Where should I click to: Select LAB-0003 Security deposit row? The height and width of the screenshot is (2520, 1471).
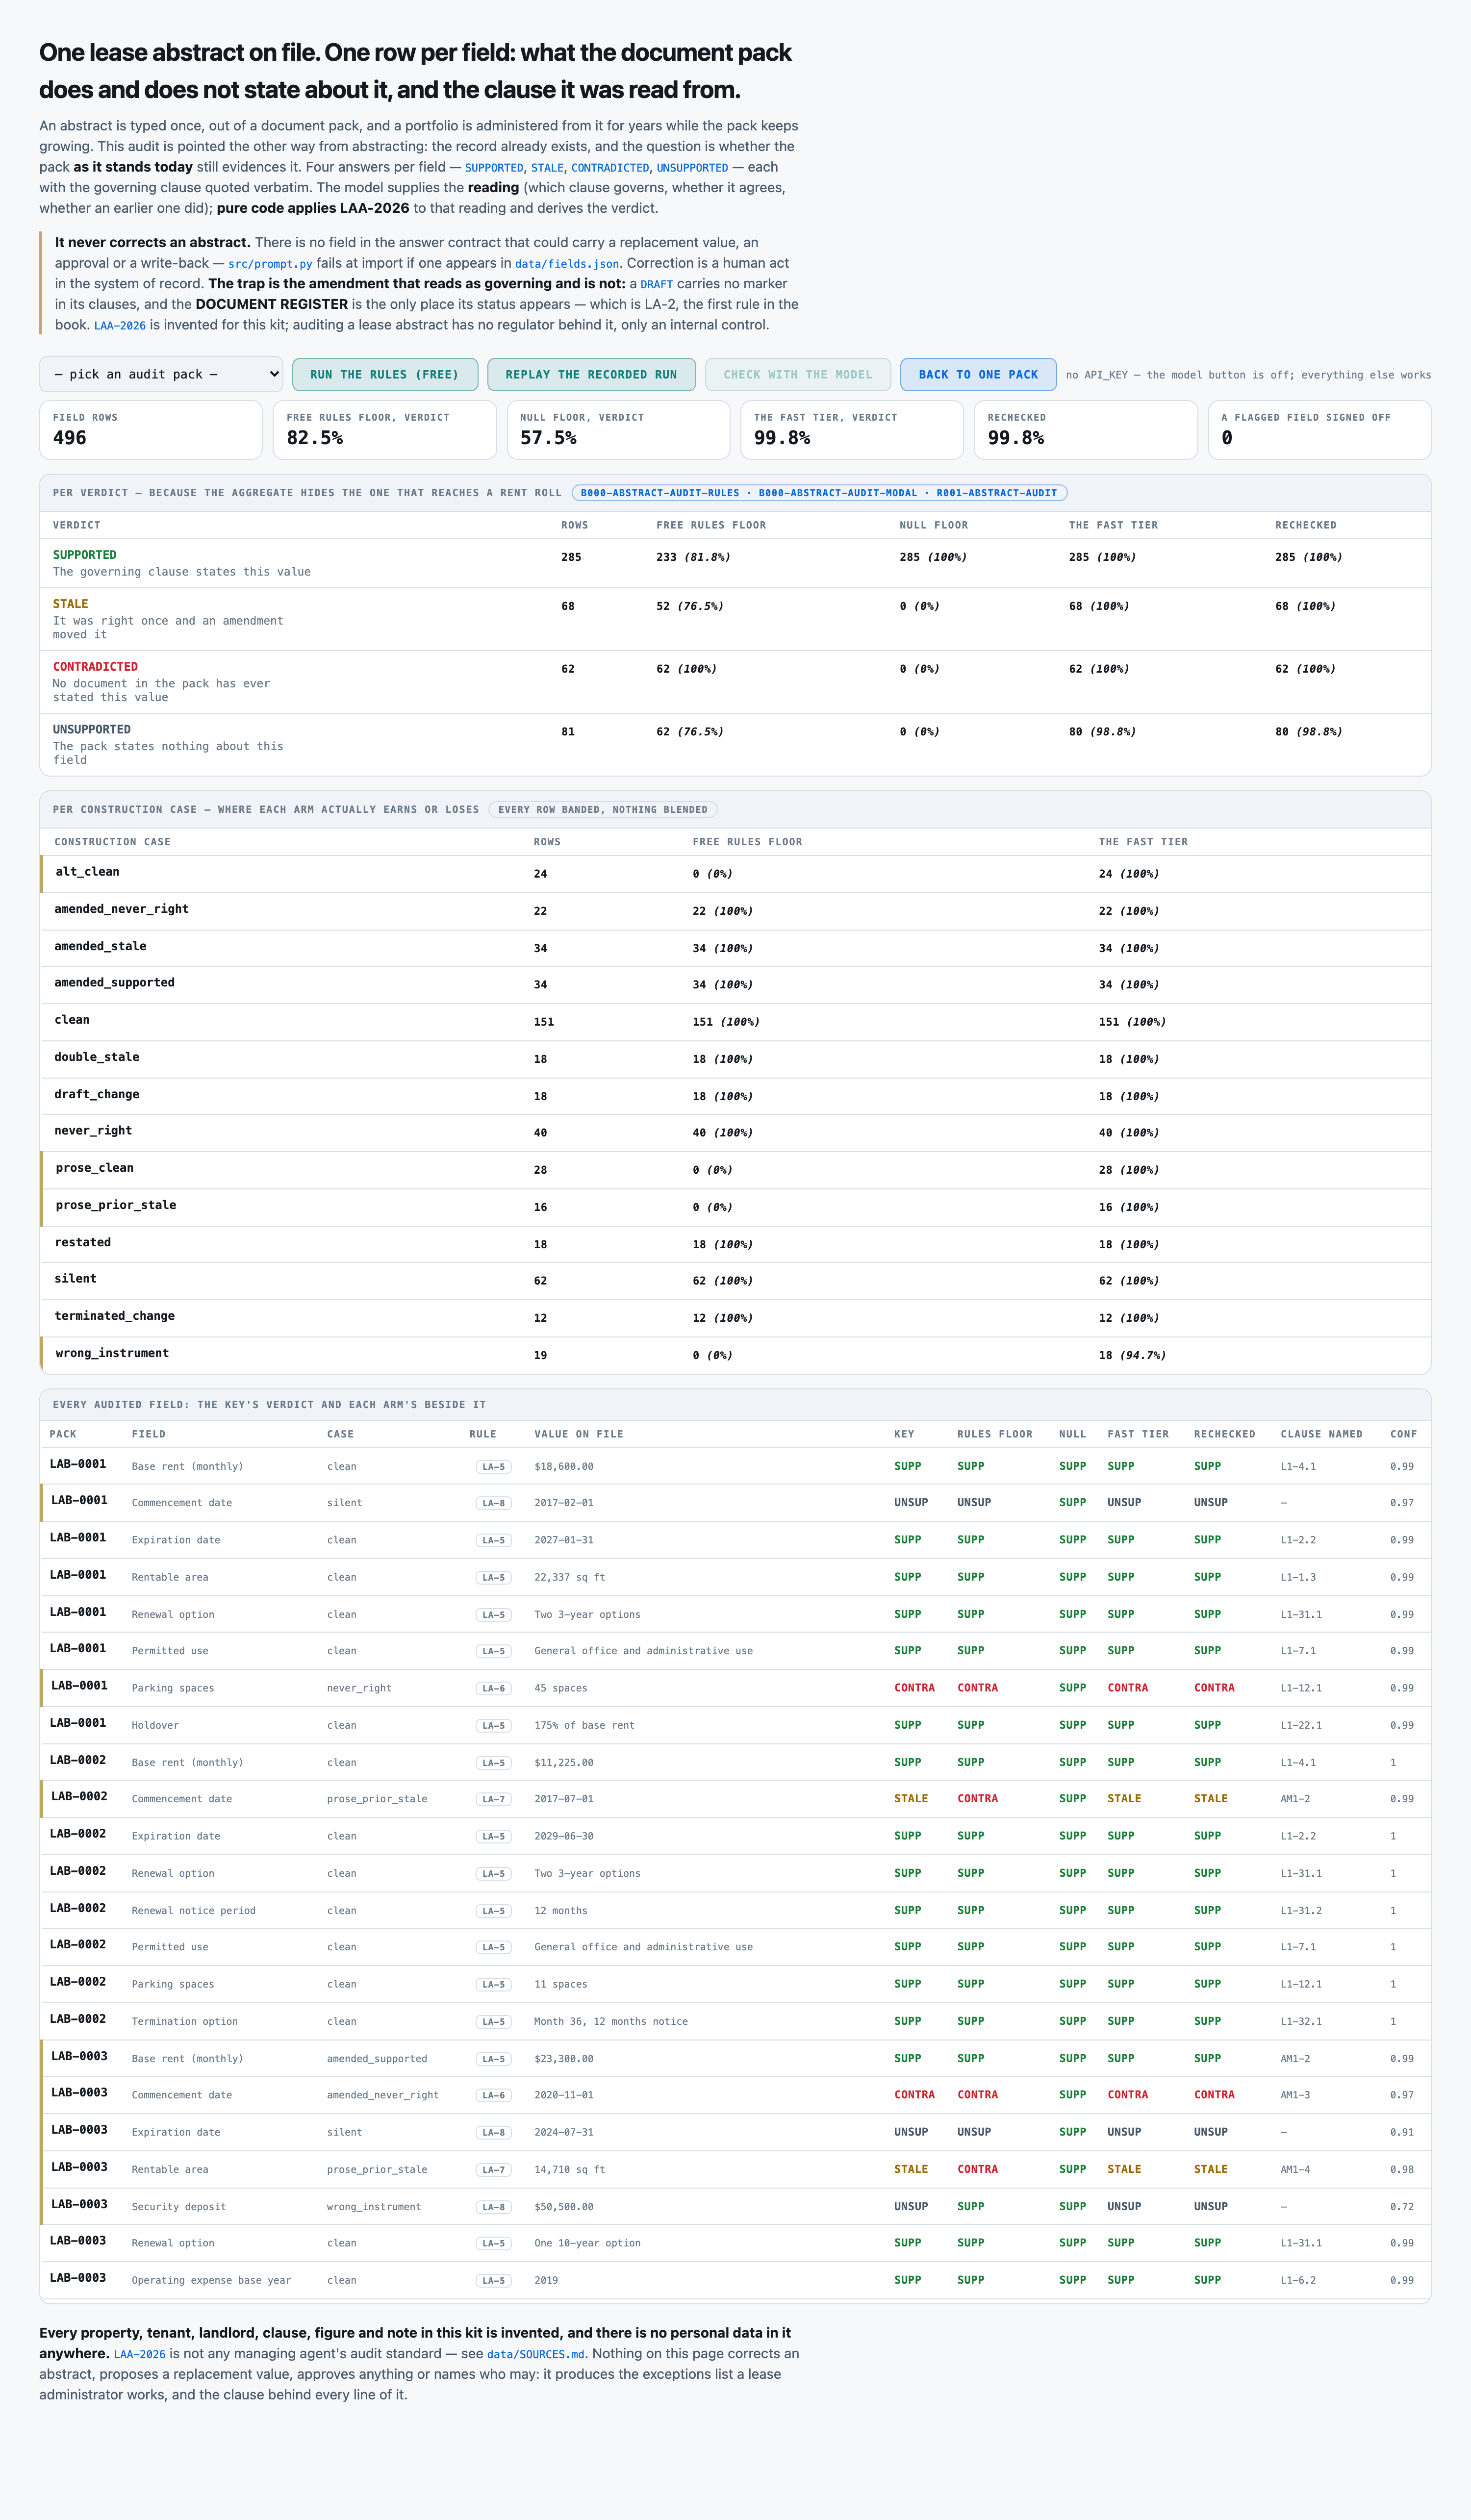click(735, 2206)
